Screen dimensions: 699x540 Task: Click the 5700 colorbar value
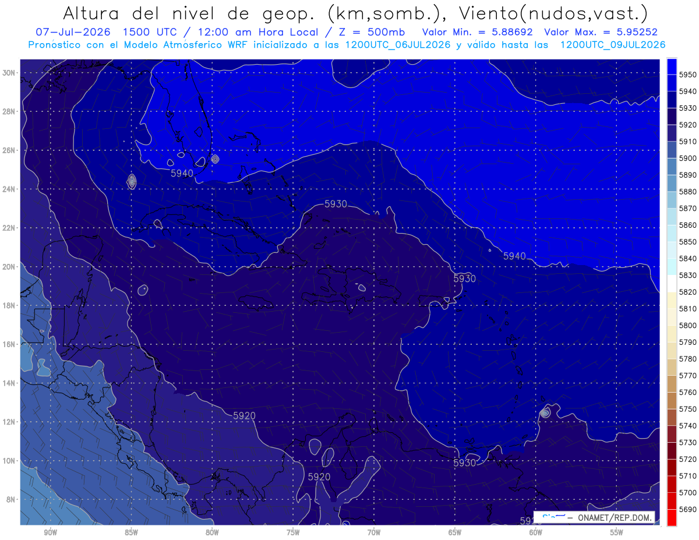coord(688,492)
